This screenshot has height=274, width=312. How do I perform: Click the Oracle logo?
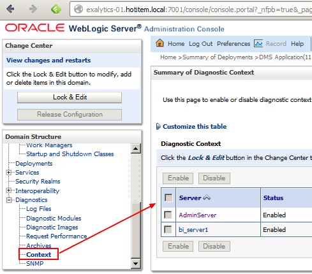click(34, 28)
